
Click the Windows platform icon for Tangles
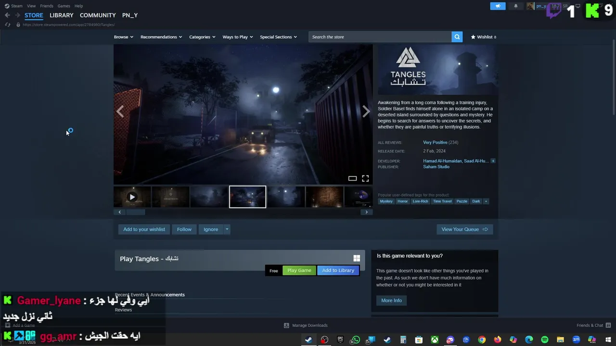(x=357, y=259)
